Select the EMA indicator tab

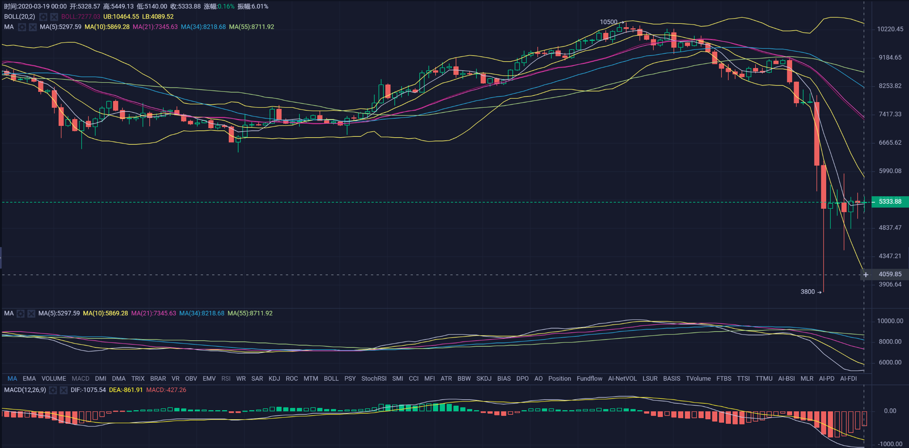pos(29,378)
